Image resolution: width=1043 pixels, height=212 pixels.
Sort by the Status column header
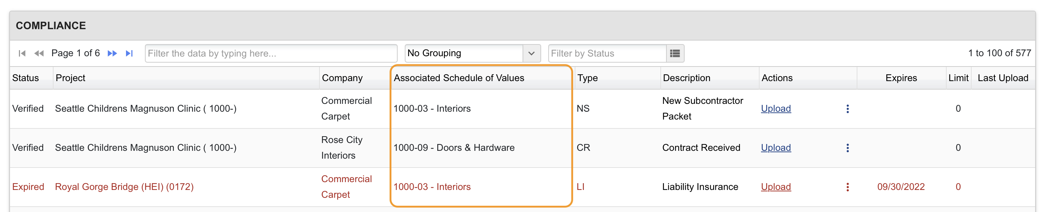click(x=25, y=78)
